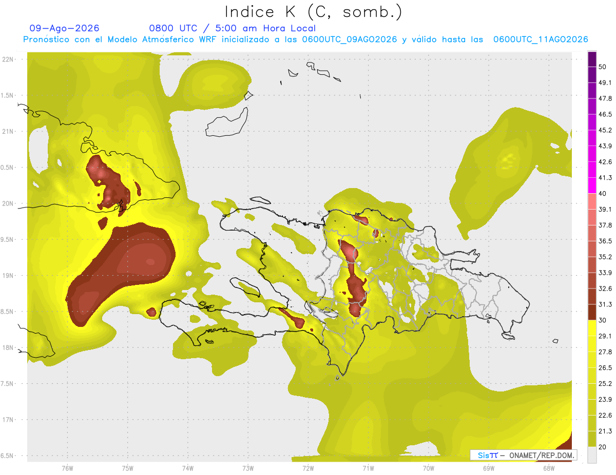Click the colorbar value "36.5"

(x=605, y=241)
